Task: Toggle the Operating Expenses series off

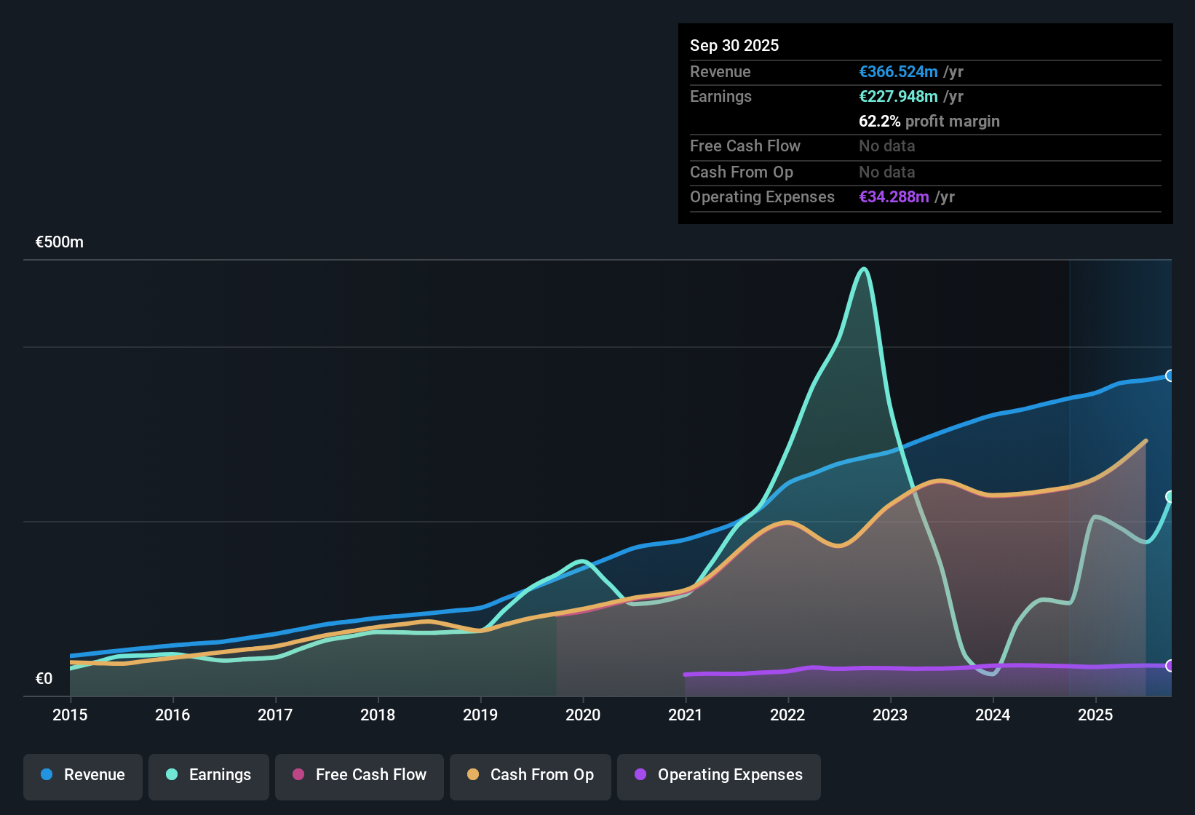Action: click(x=718, y=775)
